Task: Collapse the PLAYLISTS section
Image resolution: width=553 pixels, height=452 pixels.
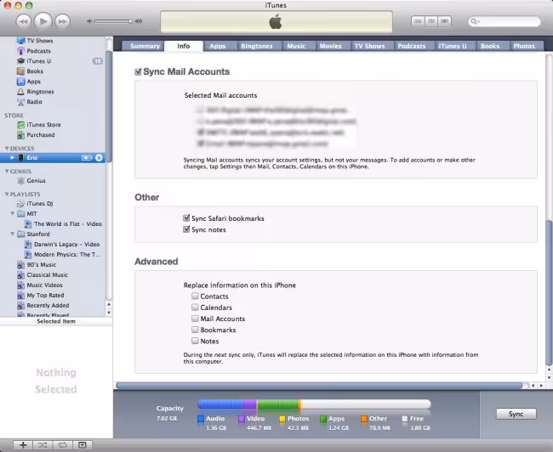Action: [x=6, y=194]
